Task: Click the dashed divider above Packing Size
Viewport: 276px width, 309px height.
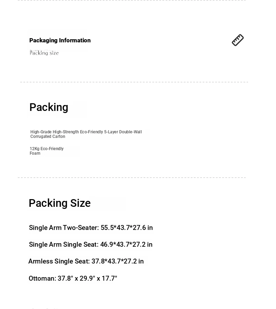Action: 132,177
